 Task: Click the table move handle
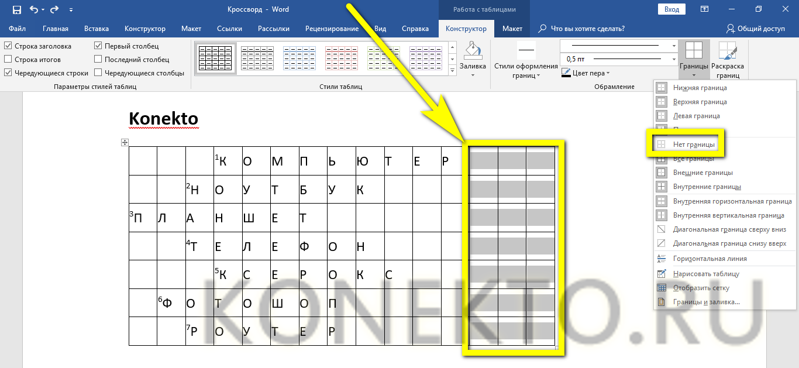tap(124, 142)
